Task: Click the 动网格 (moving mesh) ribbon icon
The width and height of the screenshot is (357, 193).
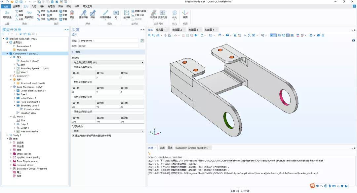Action: pyautogui.click(x=153, y=15)
